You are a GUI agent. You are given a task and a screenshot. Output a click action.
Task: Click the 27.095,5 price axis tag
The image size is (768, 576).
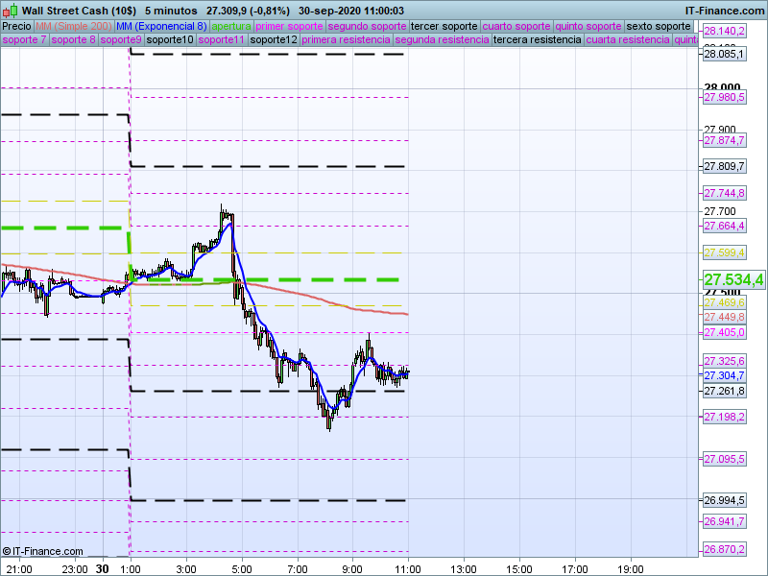tap(725, 459)
